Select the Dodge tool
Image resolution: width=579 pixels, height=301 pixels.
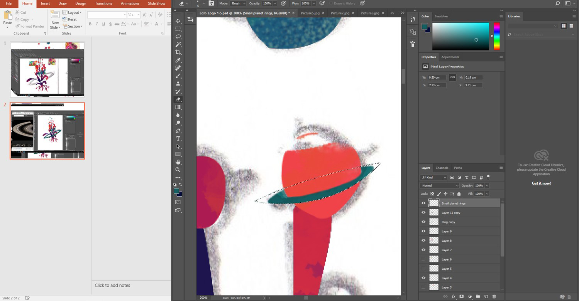(x=178, y=123)
